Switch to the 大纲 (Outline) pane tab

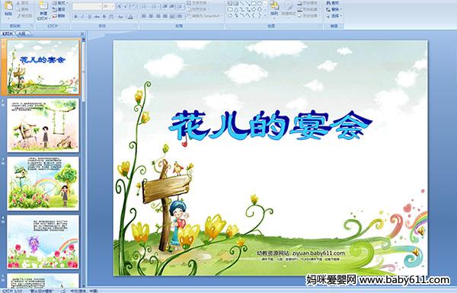[x=22, y=33]
